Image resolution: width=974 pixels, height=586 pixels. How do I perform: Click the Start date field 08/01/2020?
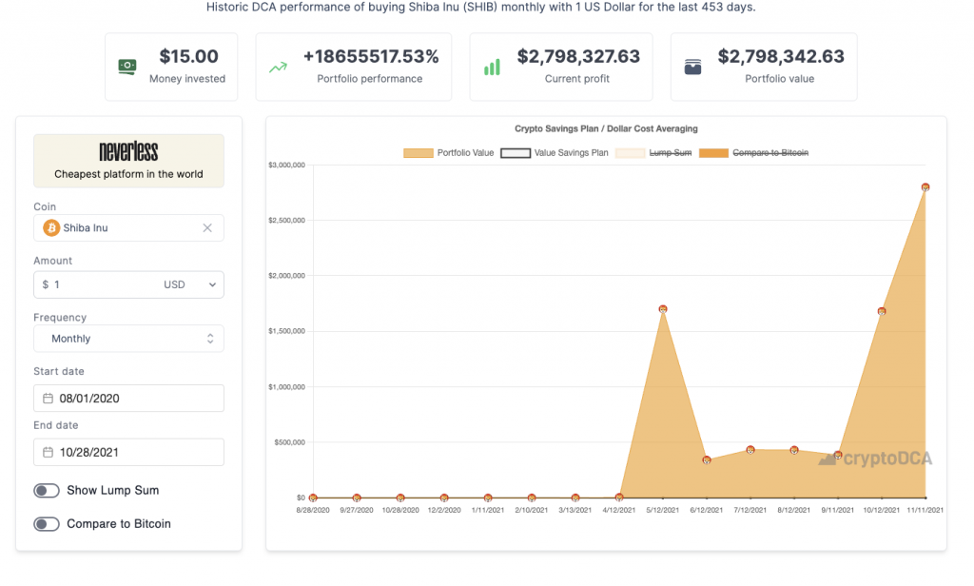pyautogui.click(x=128, y=399)
